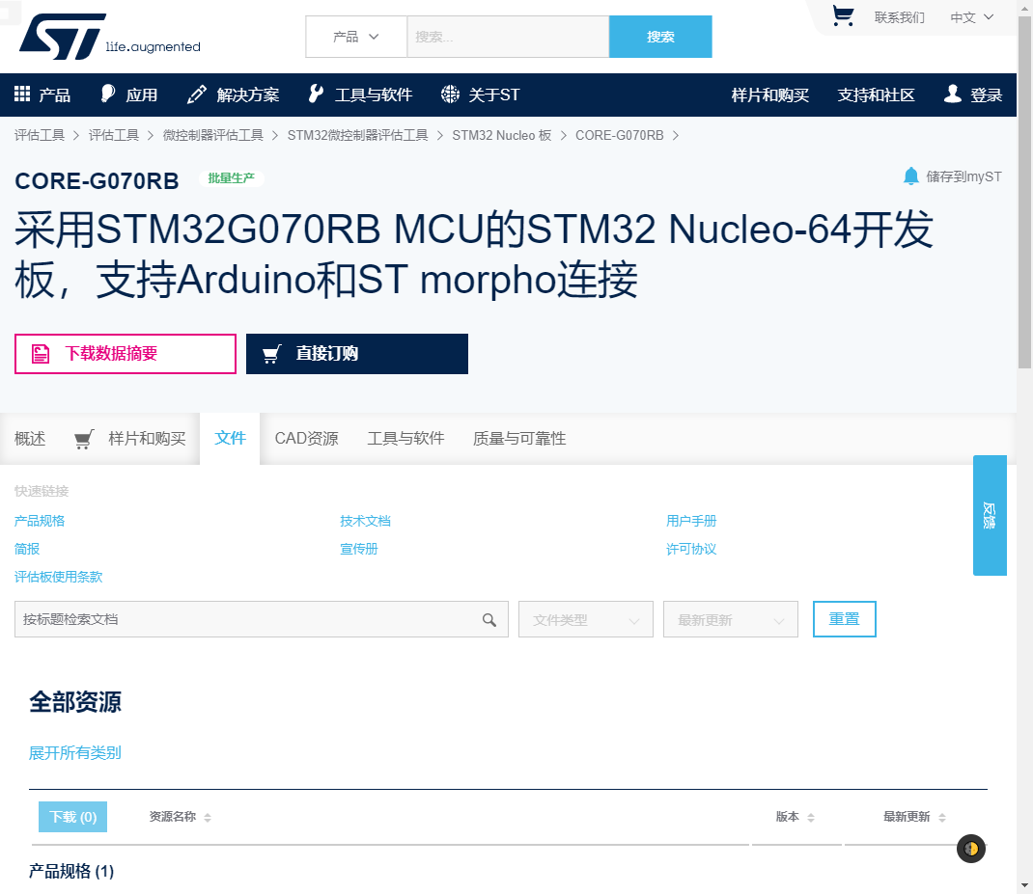Select the 文件 tab
The width and height of the screenshot is (1033, 894).
[x=230, y=439]
